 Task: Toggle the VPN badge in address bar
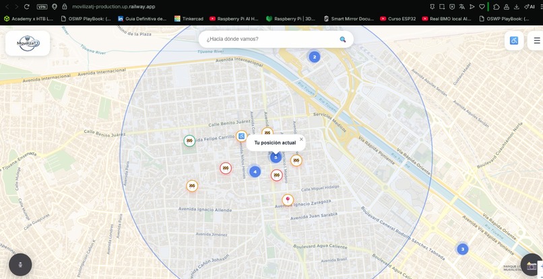pos(42,7)
